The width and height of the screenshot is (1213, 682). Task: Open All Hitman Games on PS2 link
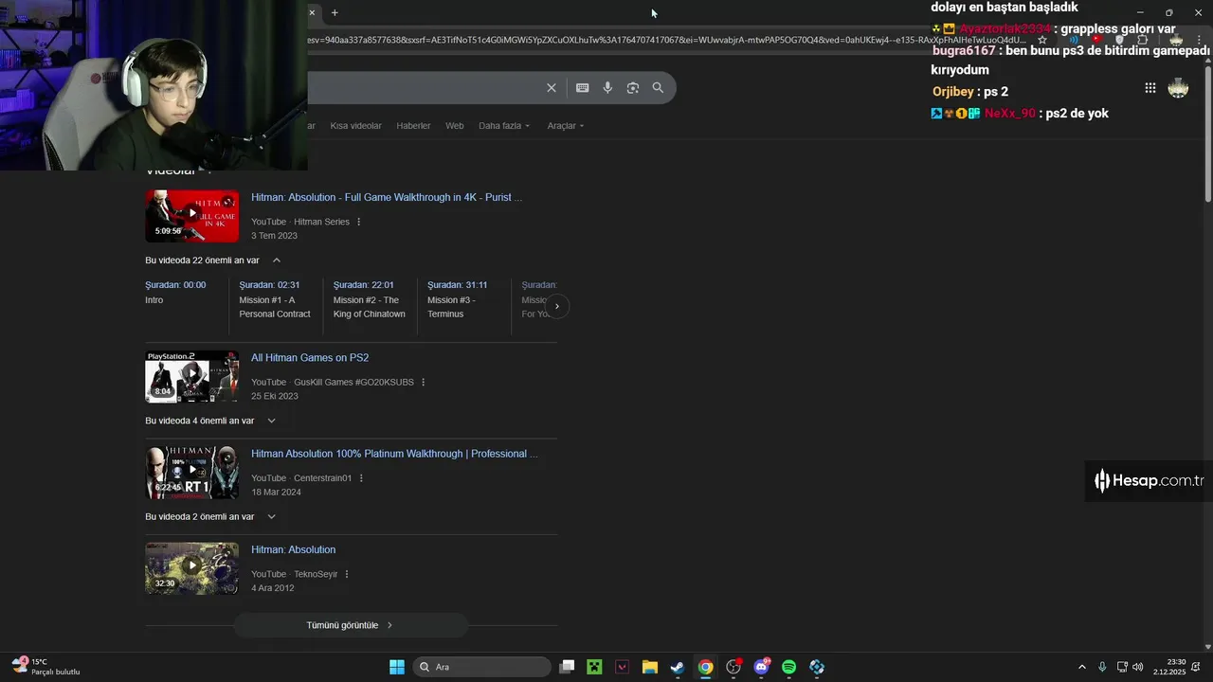[310, 357]
